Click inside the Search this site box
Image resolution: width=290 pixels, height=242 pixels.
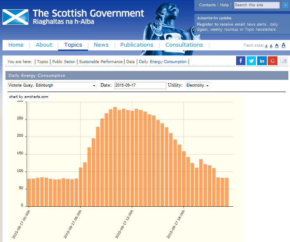pos(257,5)
